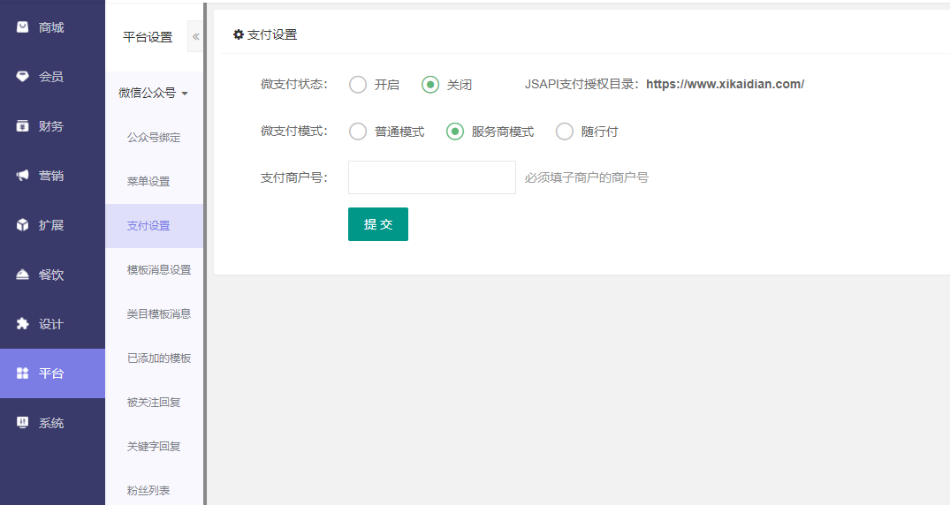This screenshot has width=950, height=505.
Task: Choose 随行付 payment mode
Action: [x=564, y=132]
